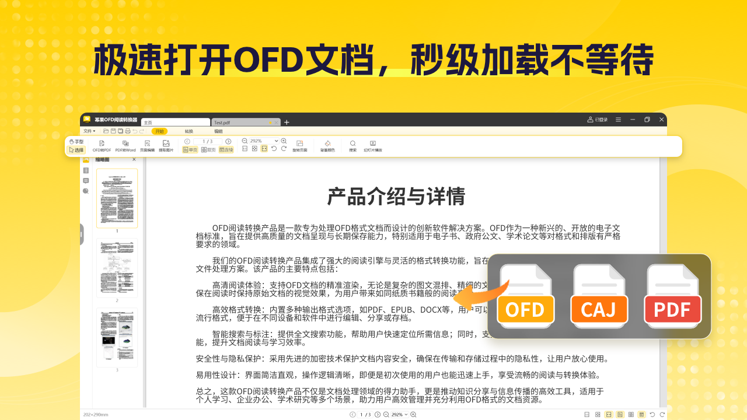
Task: Open the zoom percentage dropdown
Action: 277,141
